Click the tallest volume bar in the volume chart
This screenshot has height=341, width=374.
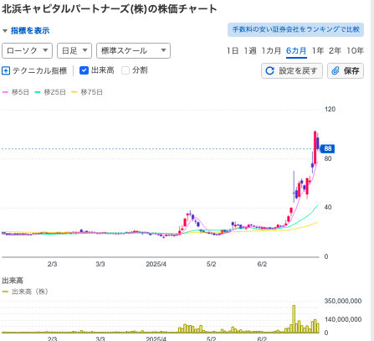click(294, 318)
